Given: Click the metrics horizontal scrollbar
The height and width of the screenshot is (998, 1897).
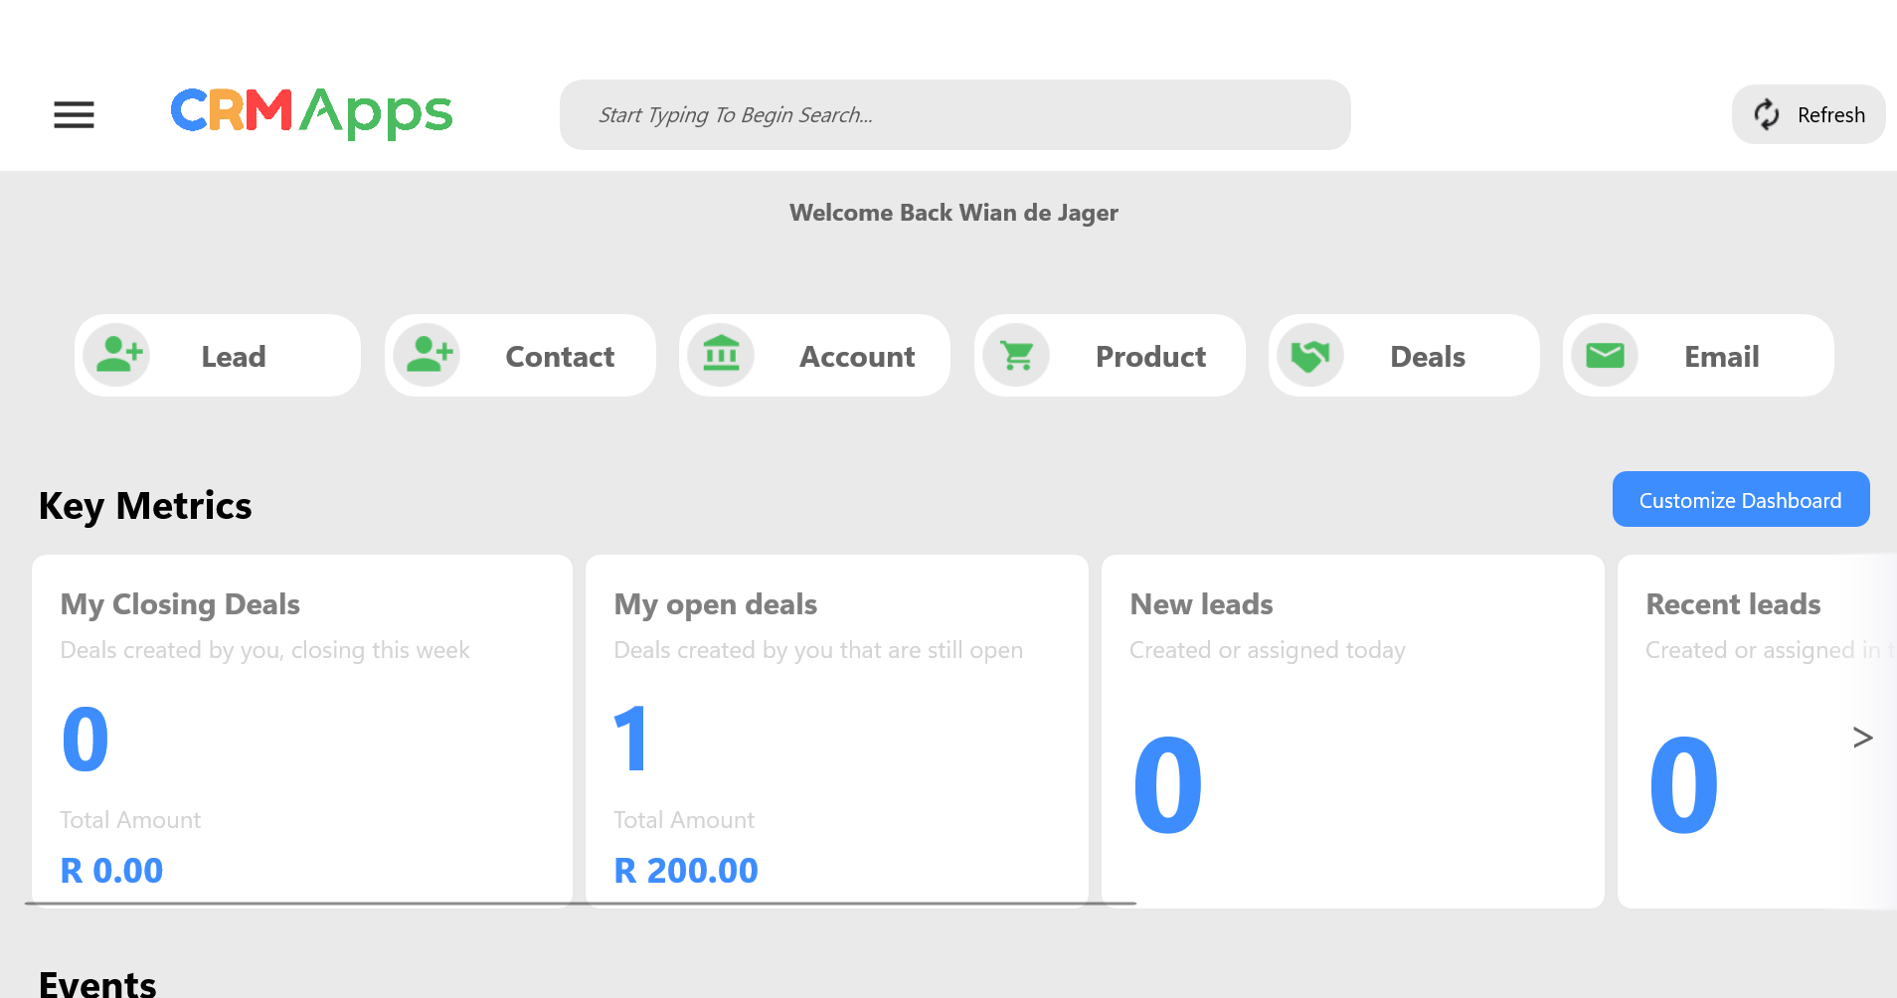Looking at the screenshot, I should [580, 904].
